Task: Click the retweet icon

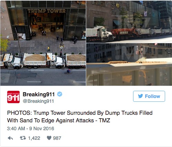Action: [23, 138]
